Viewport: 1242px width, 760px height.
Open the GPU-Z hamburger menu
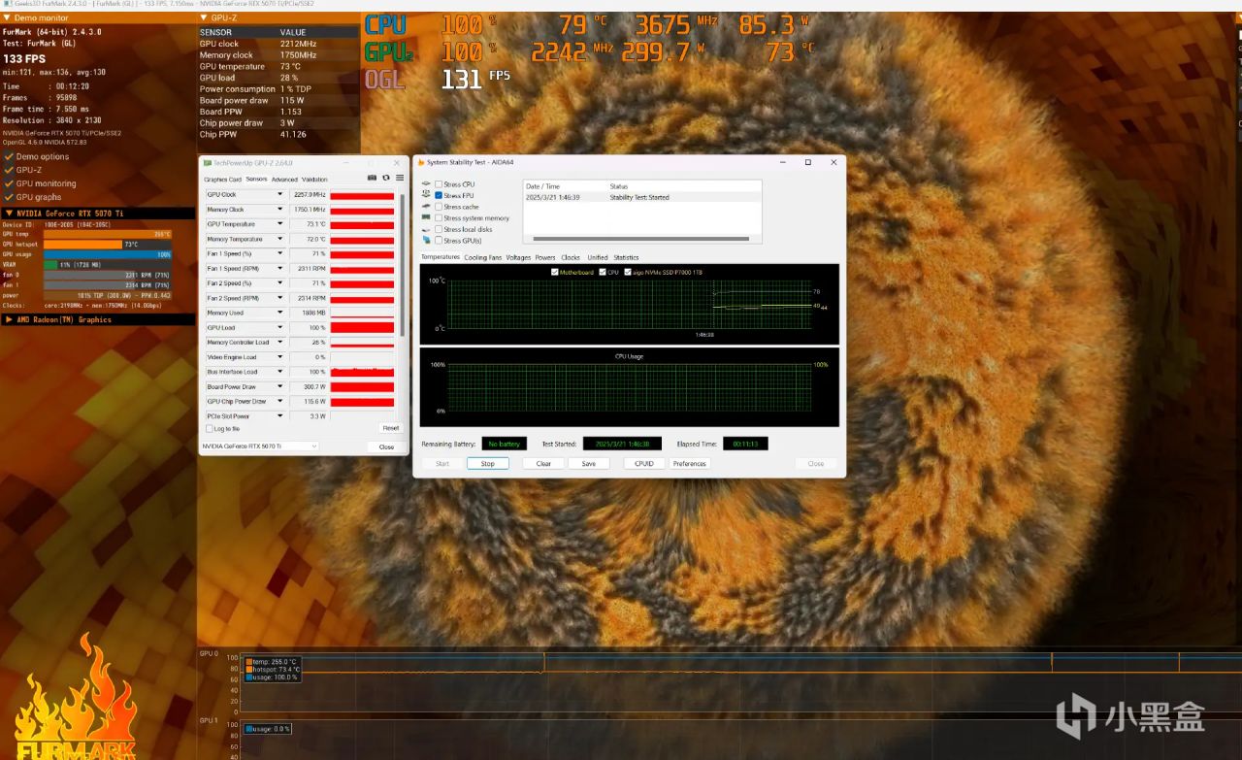(x=399, y=179)
